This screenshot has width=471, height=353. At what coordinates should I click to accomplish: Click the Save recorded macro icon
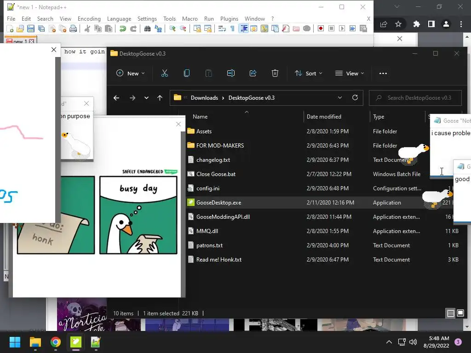coord(363,28)
